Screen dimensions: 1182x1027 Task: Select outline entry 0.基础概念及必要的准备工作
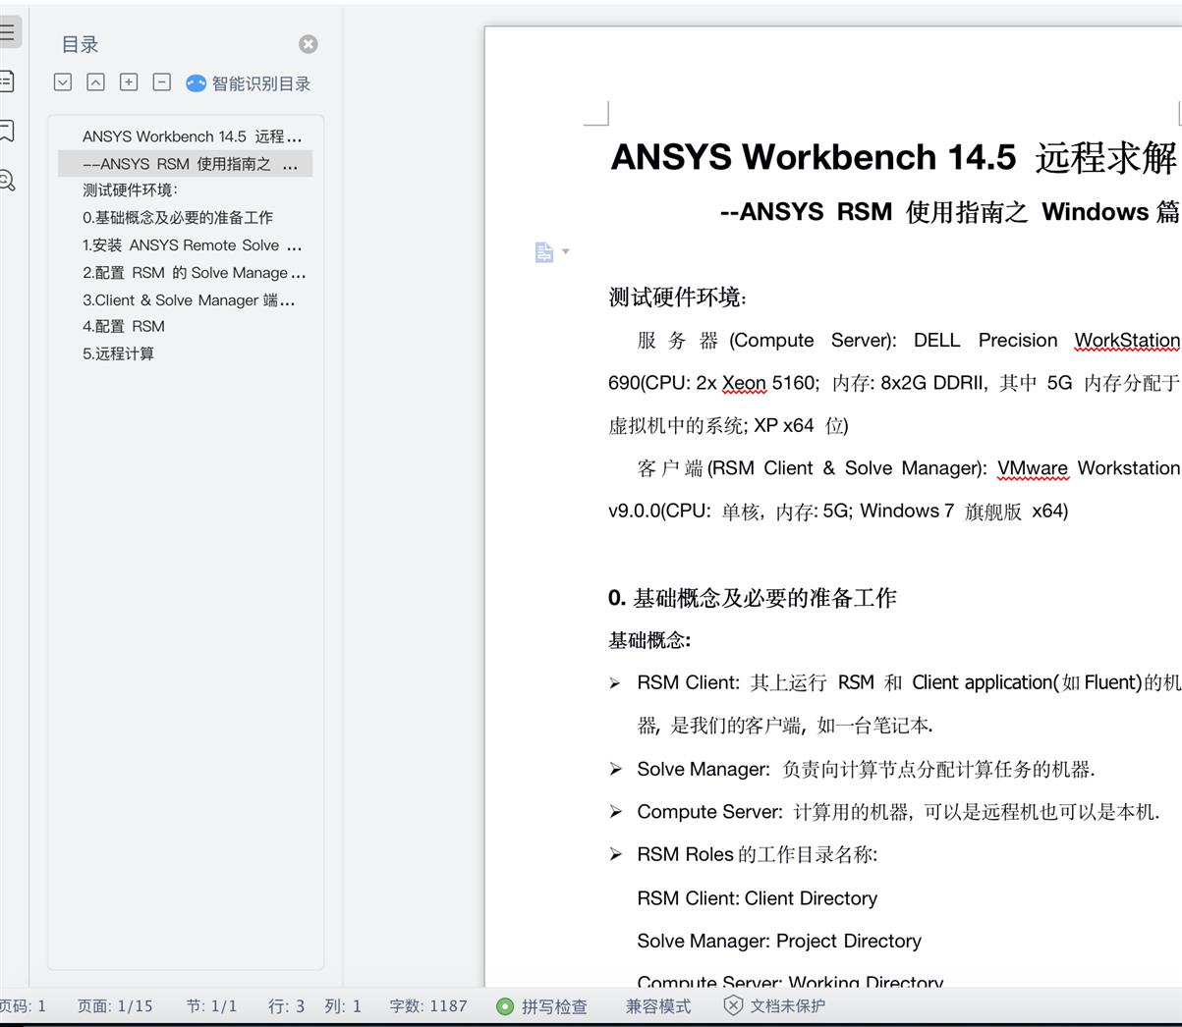[x=178, y=218]
